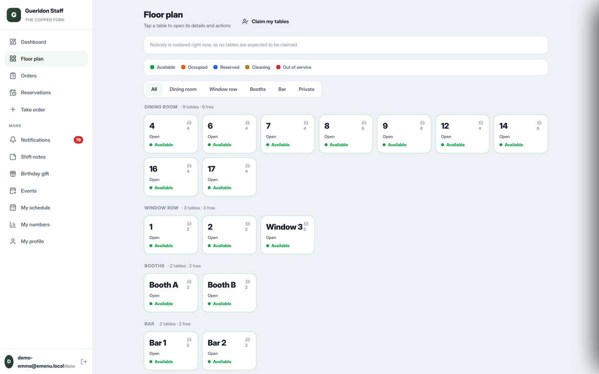Open My schedule calendar icon
The image size is (599, 374).
coord(13,208)
